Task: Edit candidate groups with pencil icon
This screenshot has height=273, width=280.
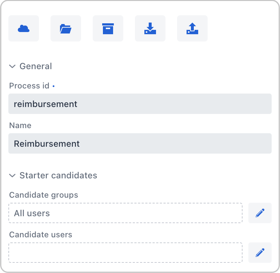Action: click(x=260, y=213)
